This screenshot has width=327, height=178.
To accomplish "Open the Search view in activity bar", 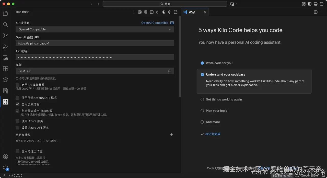I will coord(5,25).
